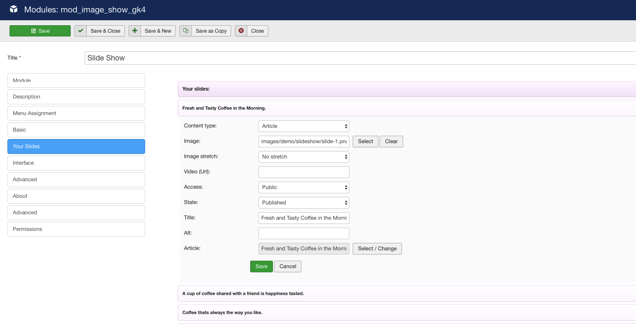Change the State dropdown from Published
The width and height of the screenshot is (636, 324).
point(304,203)
